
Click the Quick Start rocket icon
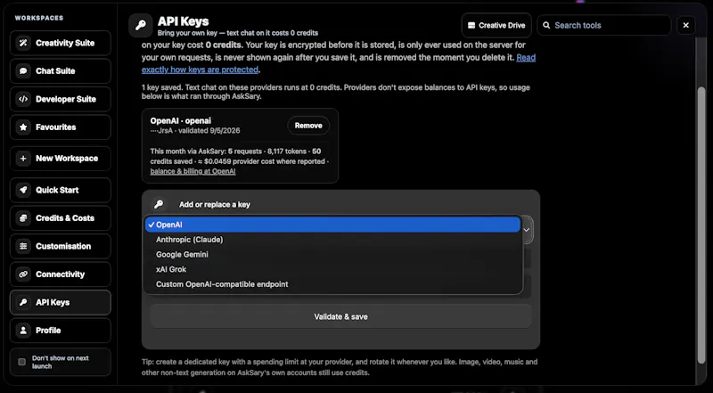[x=23, y=190]
